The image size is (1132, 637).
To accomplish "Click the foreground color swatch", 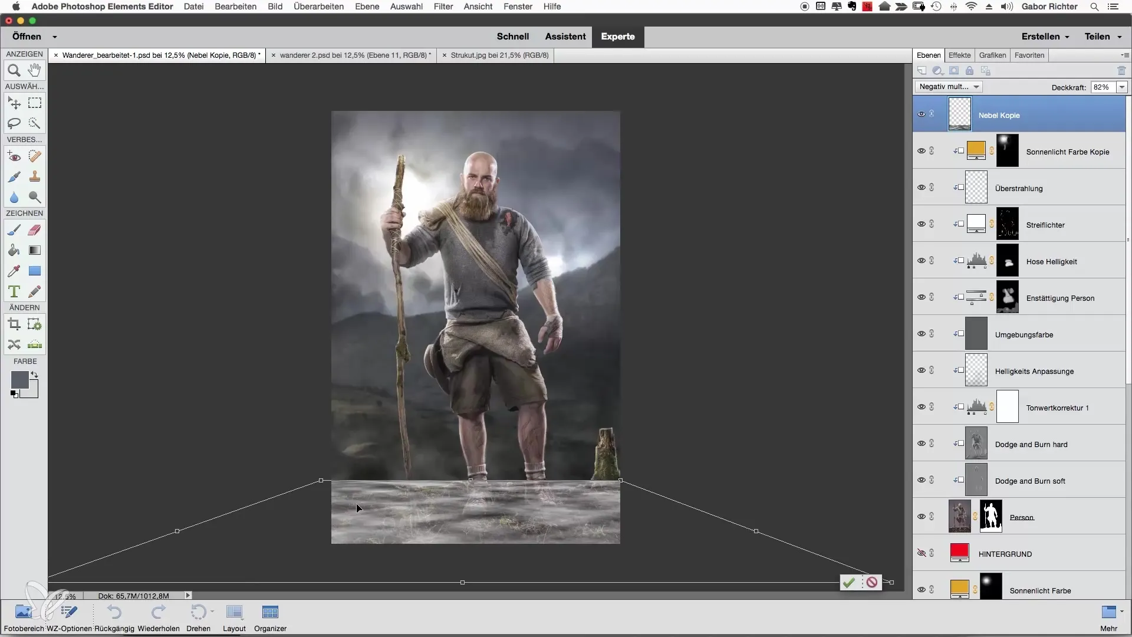I will (19, 380).
